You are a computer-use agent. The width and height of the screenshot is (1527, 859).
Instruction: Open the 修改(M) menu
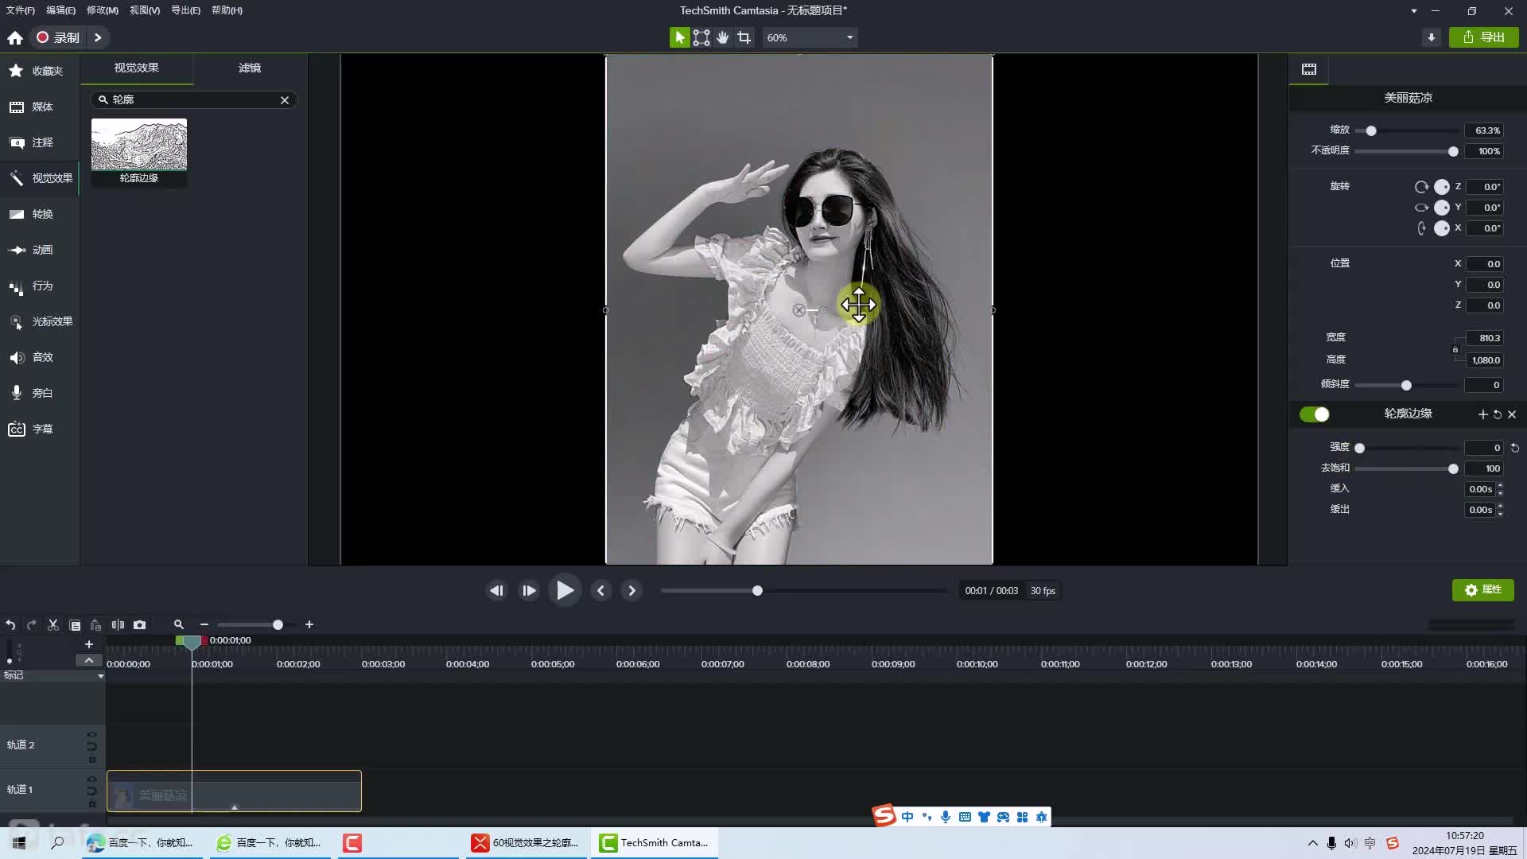tap(102, 10)
